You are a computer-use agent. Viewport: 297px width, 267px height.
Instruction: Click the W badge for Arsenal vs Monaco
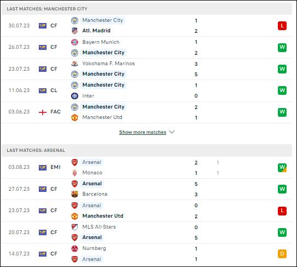pyautogui.click(x=282, y=168)
